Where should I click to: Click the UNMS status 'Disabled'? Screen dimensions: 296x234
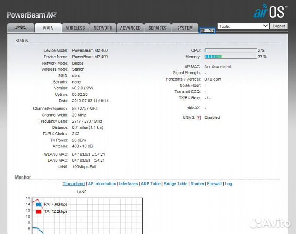(x=212, y=117)
